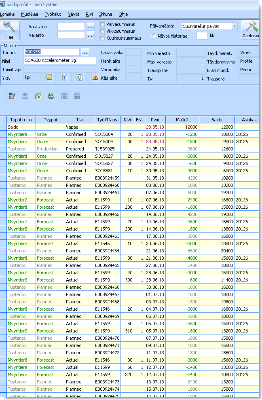The height and width of the screenshot is (400, 262).
Task: Open the text document T icon
Action: pos(65,77)
